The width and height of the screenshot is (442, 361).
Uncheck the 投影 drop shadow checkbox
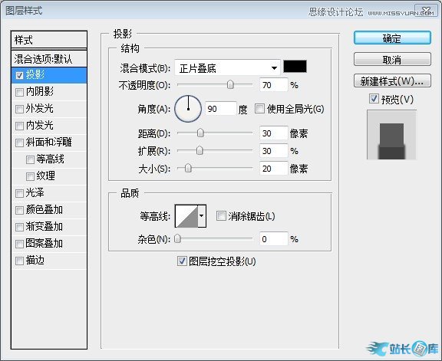[19, 75]
